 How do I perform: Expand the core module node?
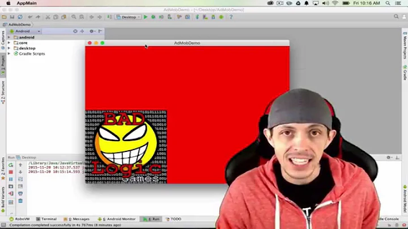click(9, 43)
